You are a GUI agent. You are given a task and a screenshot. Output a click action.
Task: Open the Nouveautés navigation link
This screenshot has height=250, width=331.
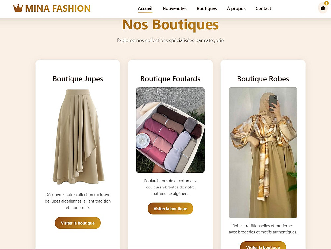click(x=174, y=8)
